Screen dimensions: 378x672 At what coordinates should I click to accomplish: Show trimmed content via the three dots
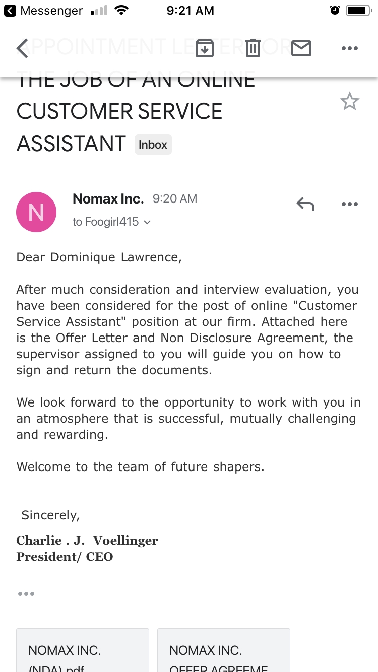pos(26,594)
